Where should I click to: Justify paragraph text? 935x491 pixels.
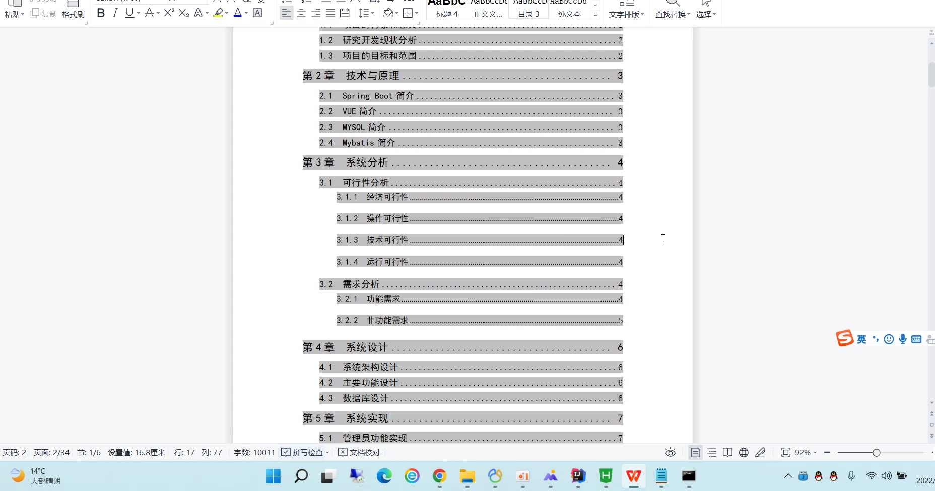click(x=330, y=13)
